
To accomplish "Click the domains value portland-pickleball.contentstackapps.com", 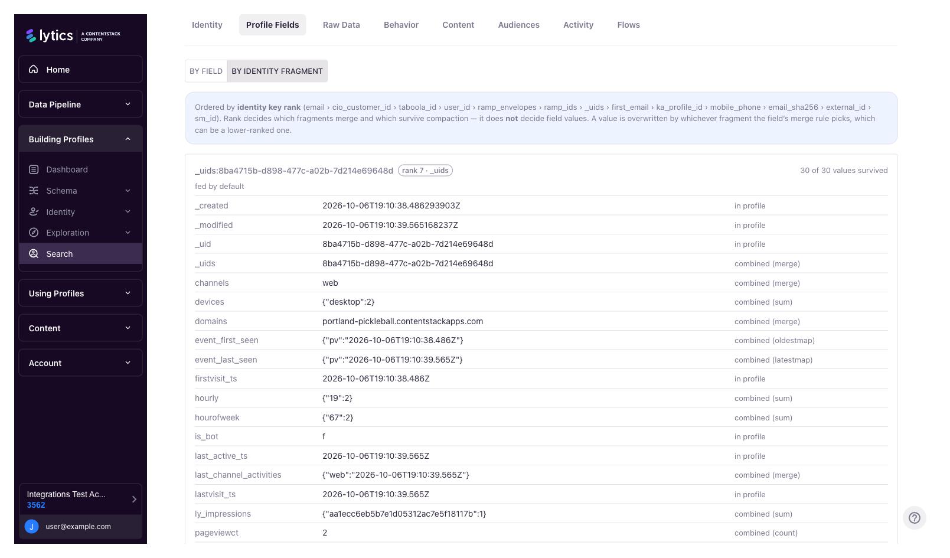I will click(x=403, y=321).
